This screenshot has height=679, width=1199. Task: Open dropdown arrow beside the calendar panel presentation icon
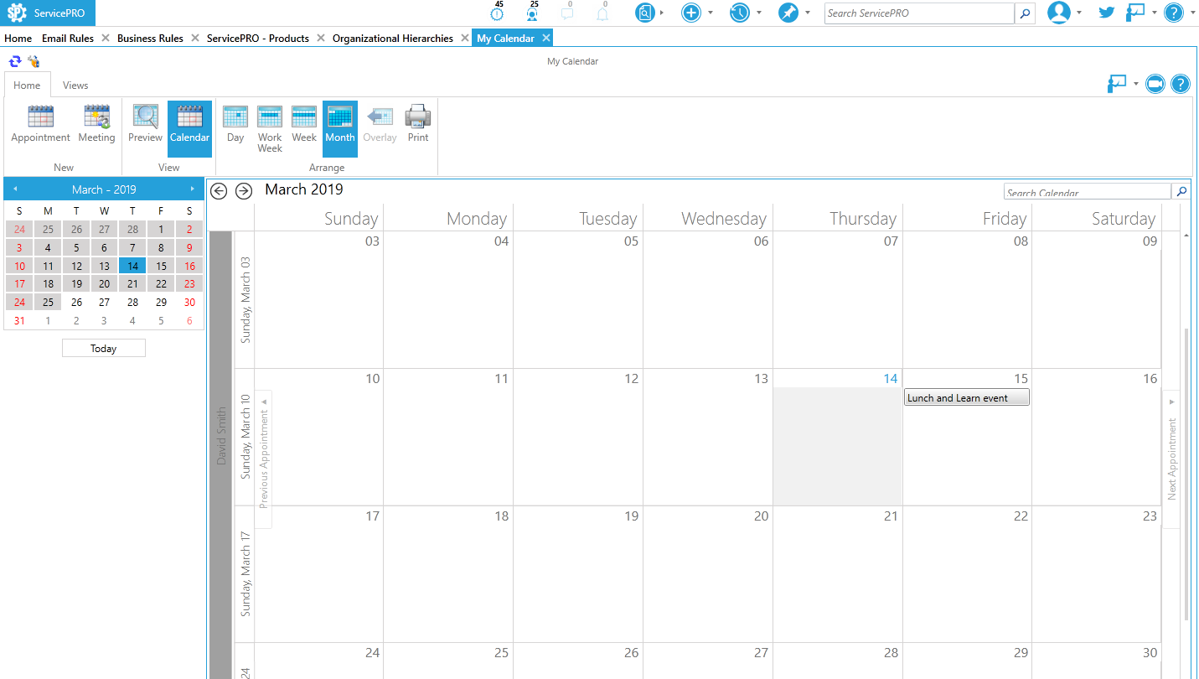coord(1136,84)
